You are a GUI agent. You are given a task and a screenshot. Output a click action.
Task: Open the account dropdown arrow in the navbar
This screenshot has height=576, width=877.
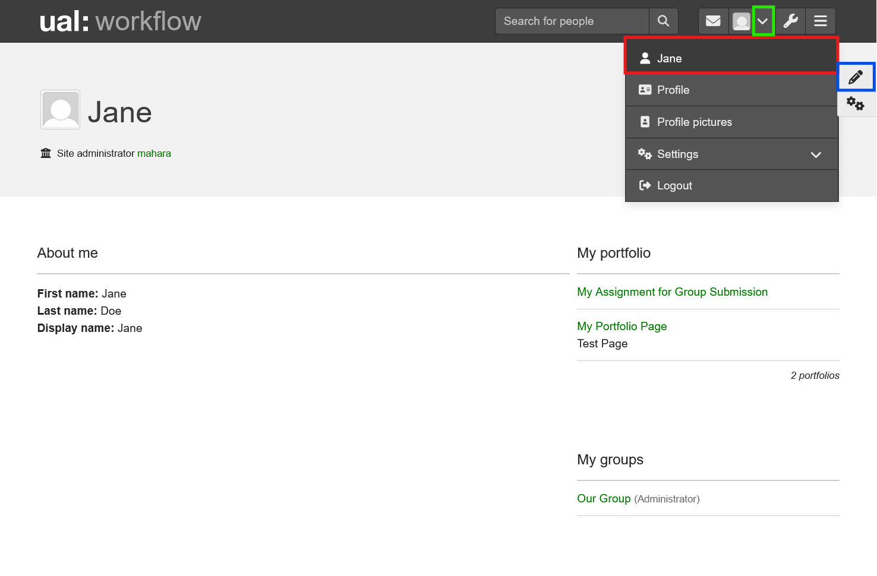click(764, 21)
